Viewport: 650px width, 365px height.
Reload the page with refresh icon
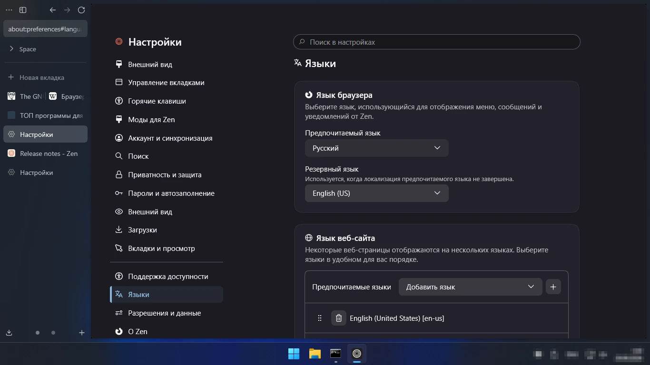(81, 10)
